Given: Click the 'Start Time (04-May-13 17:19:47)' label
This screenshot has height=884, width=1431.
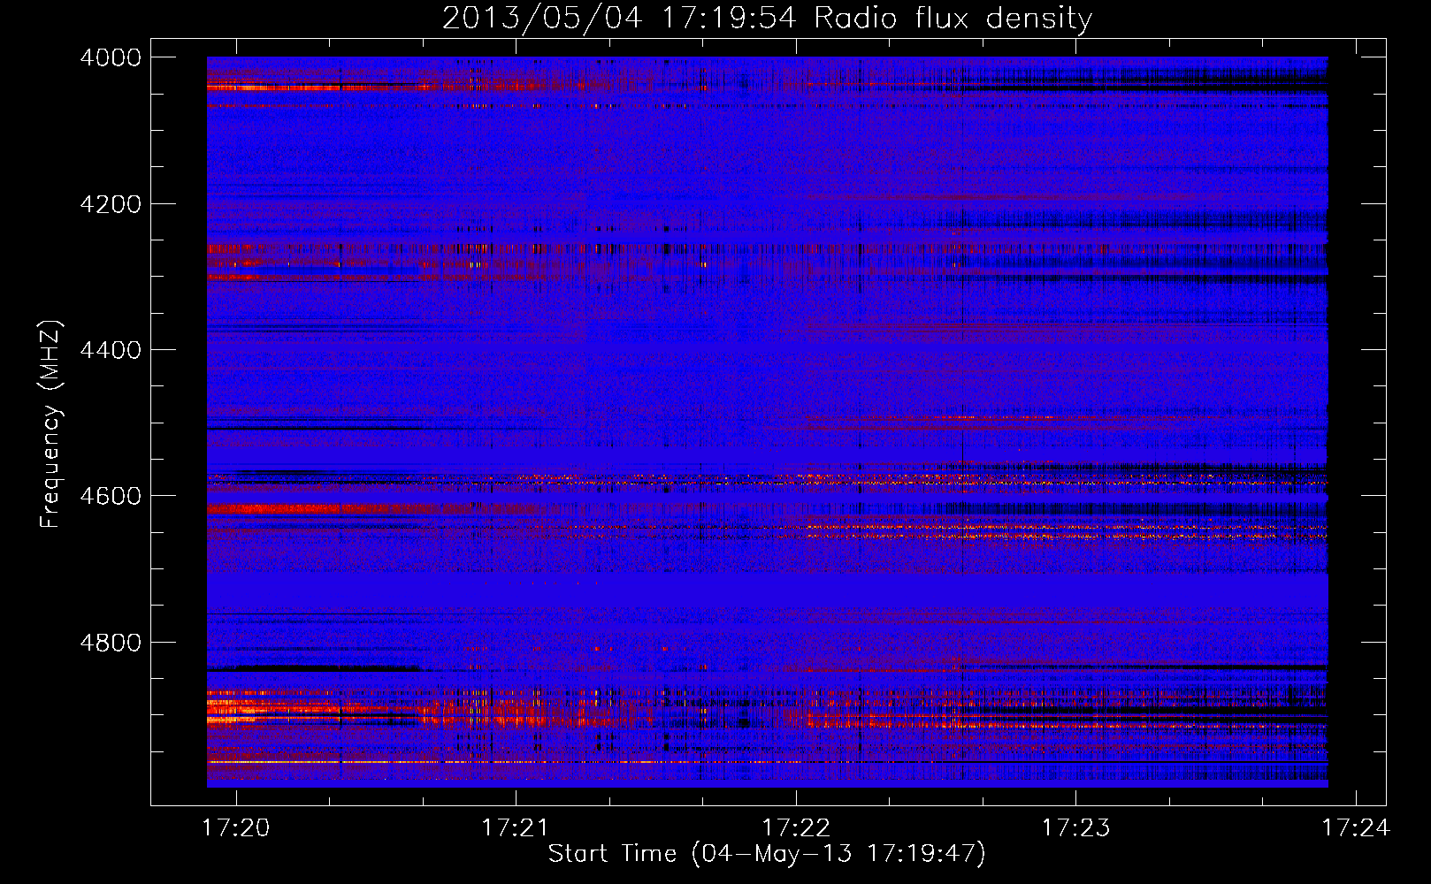Looking at the screenshot, I should click(767, 854).
